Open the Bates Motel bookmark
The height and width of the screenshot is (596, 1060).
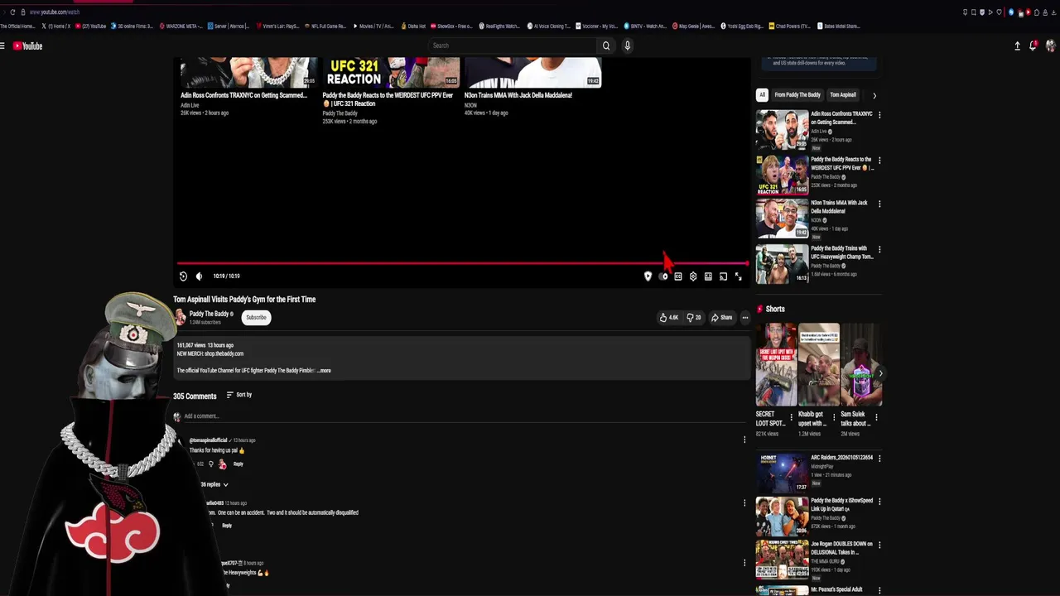pyautogui.click(x=839, y=26)
